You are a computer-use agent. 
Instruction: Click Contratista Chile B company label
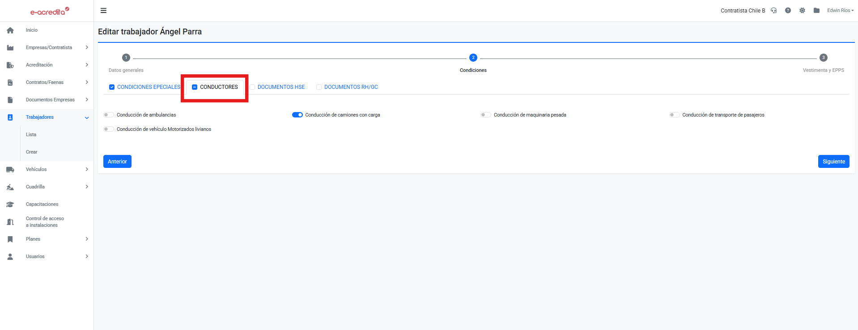point(743,11)
